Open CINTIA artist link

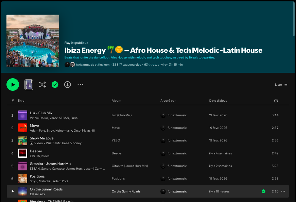pyautogui.click(x=35, y=156)
